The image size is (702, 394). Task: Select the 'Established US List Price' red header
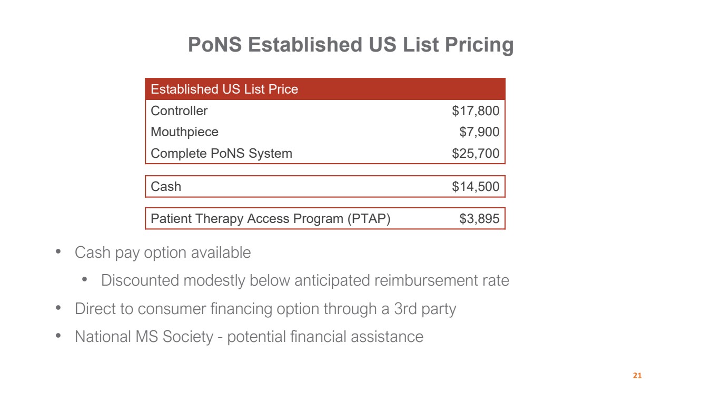(224, 89)
